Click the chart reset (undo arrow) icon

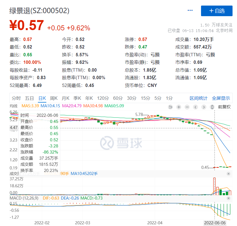(x=170, y=107)
